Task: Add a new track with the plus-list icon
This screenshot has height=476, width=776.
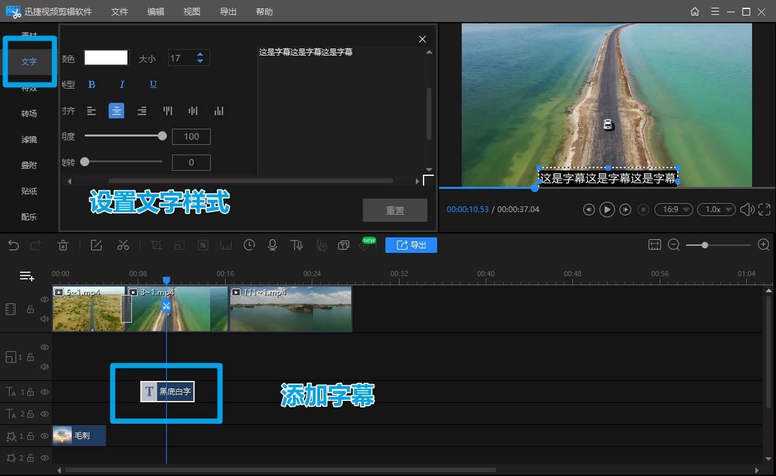Action: 27,276
